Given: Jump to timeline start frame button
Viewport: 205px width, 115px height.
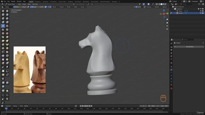Looking at the screenshot, I should click(x=81, y=106).
